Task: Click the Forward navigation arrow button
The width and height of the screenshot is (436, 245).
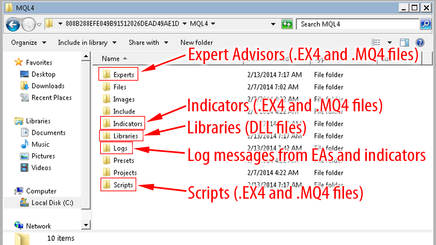Action: point(28,24)
